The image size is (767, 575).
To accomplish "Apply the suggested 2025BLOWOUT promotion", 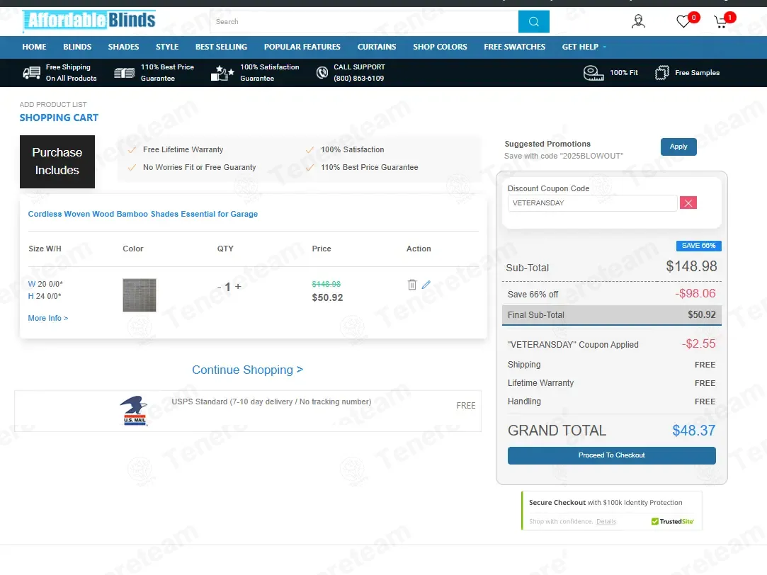I will (x=678, y=147).
